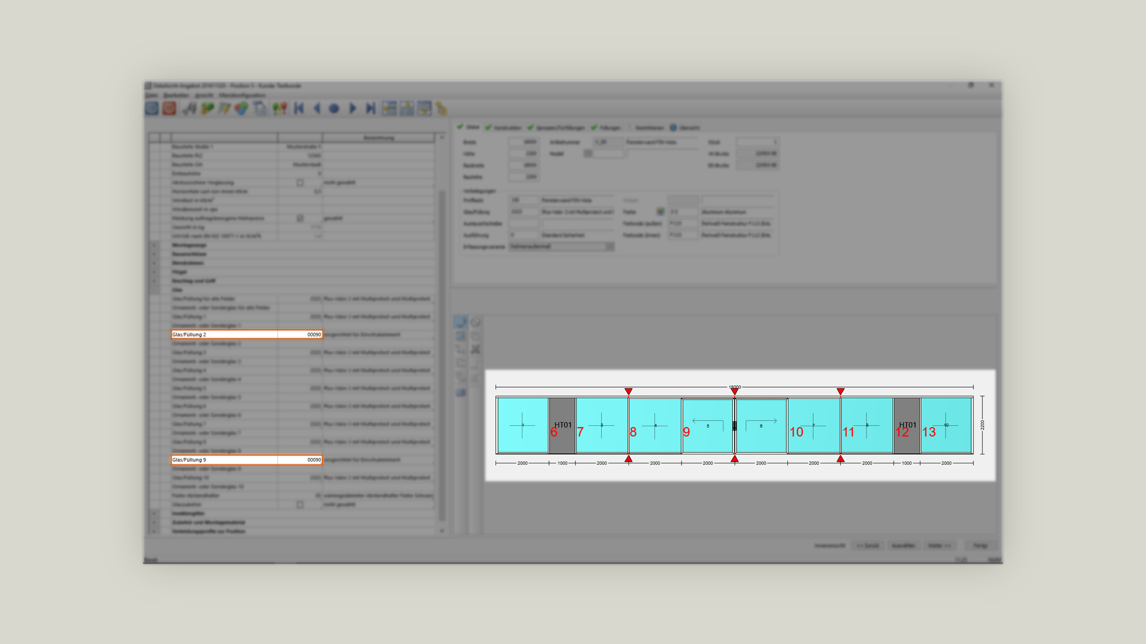Jump to last position with skip-forward arrow
1146x644 pixels.
pyautogui.click(x=370, y=109)
